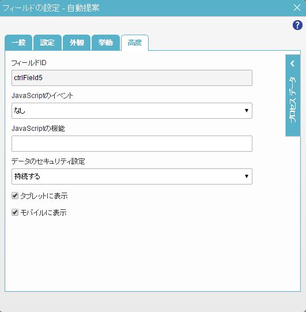
Task: Switch to the 挙動 tab
Action: point(105,43)
